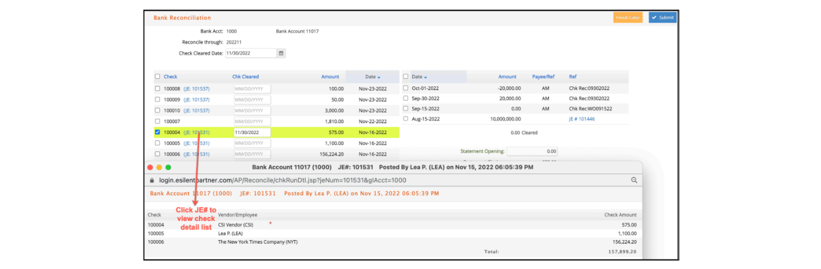Viewport: 821px width, 269px height.
Task: Click the cleared date field for check 100008
Action: (252, 88)
